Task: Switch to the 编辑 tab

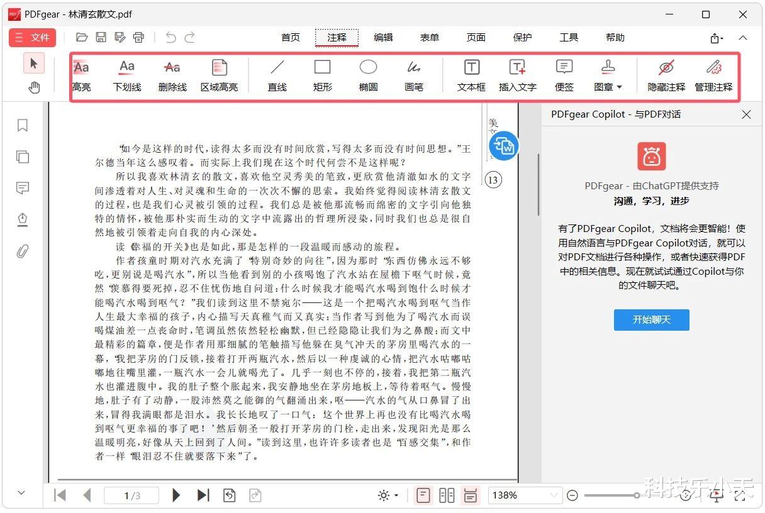Action: pos(383,38)
